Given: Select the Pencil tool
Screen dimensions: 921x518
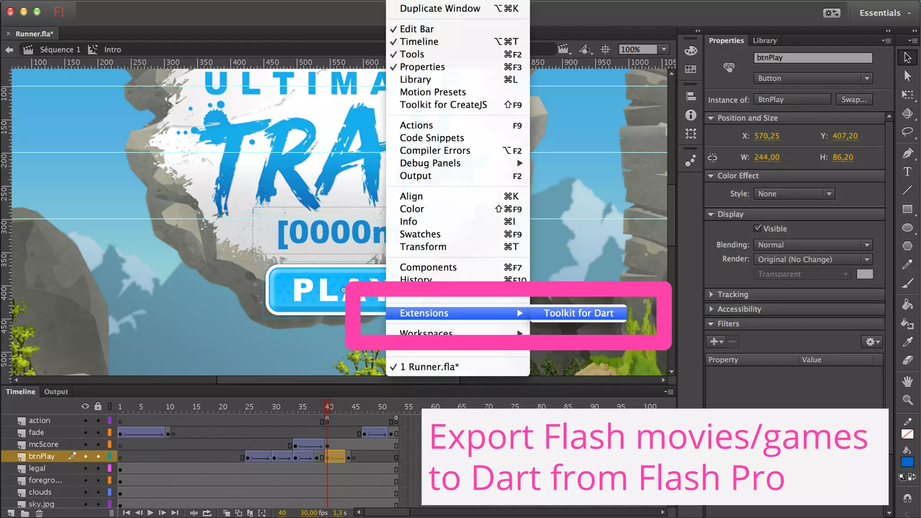Looking at the screenshot, I should point(908,264).
